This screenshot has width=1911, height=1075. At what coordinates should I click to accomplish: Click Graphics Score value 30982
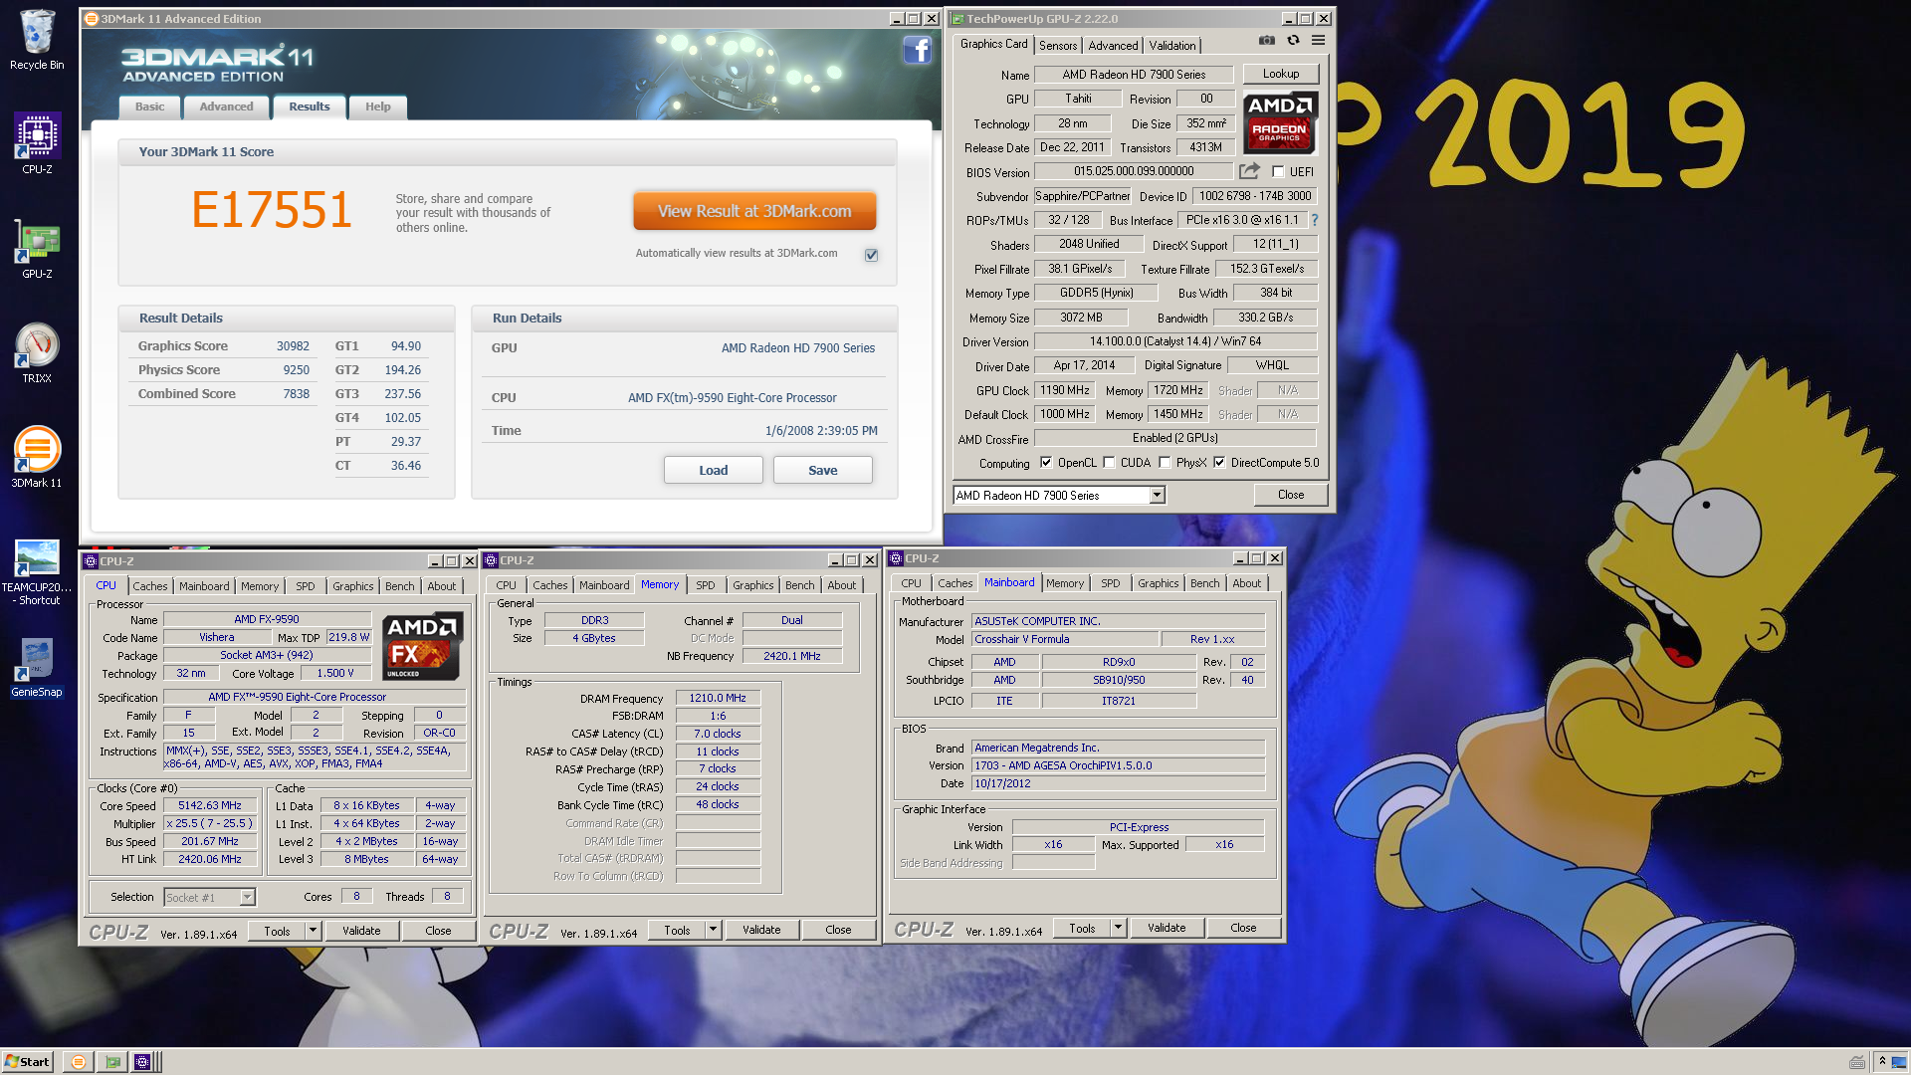tap(293, 346)
